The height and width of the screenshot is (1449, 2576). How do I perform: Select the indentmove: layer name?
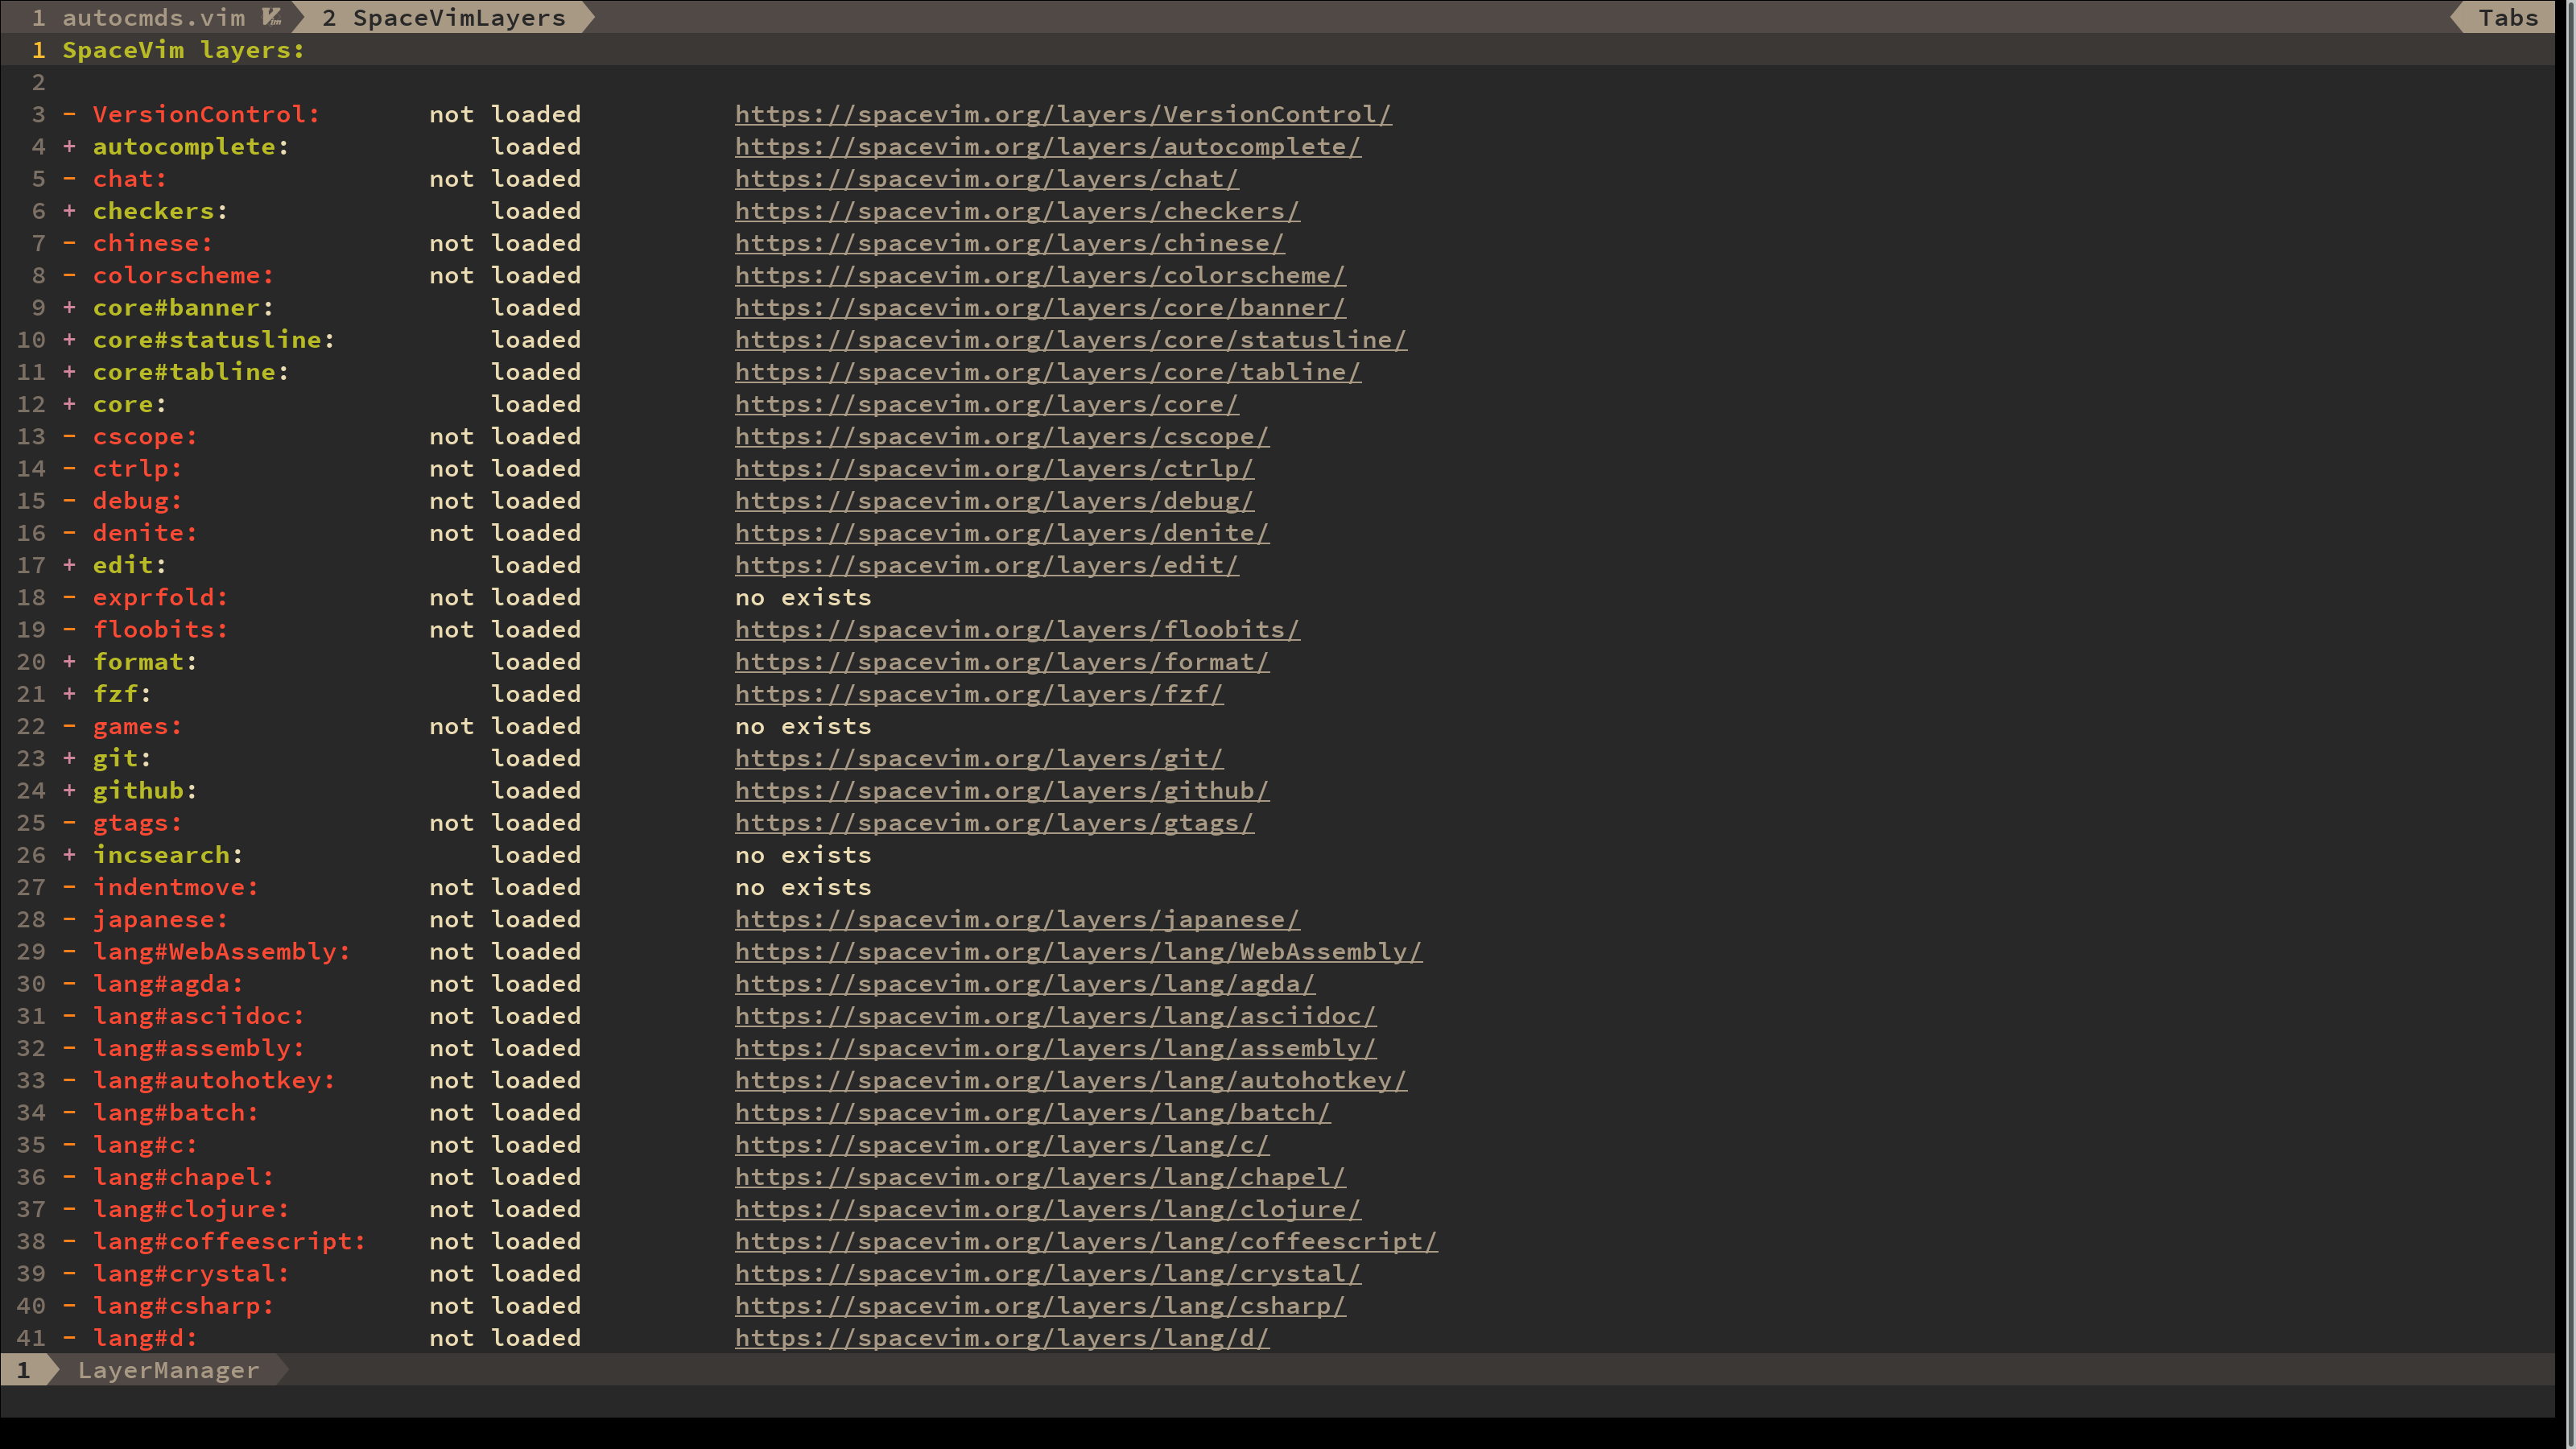click(176, 888)
